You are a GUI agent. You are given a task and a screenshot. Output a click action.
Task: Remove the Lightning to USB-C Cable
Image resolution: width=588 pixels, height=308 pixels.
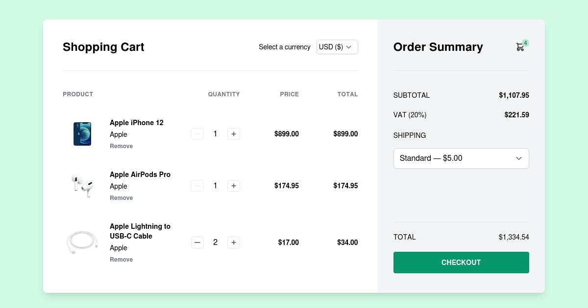click(121, 259)
